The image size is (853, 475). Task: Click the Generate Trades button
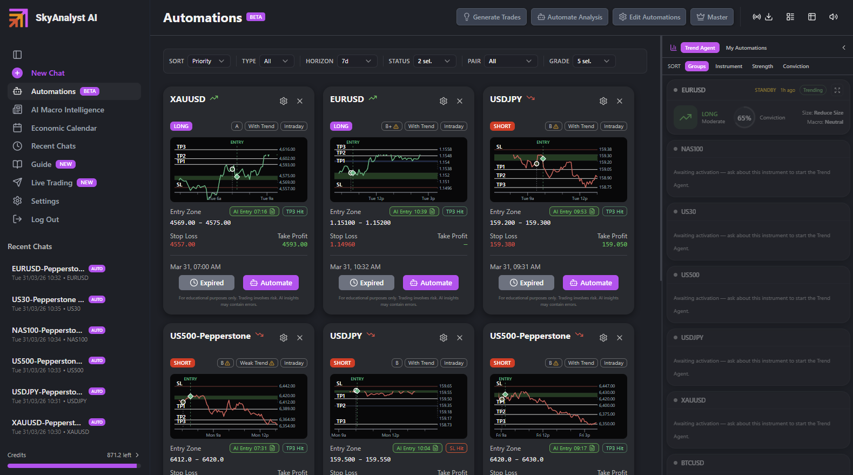[x=491, y=17]
